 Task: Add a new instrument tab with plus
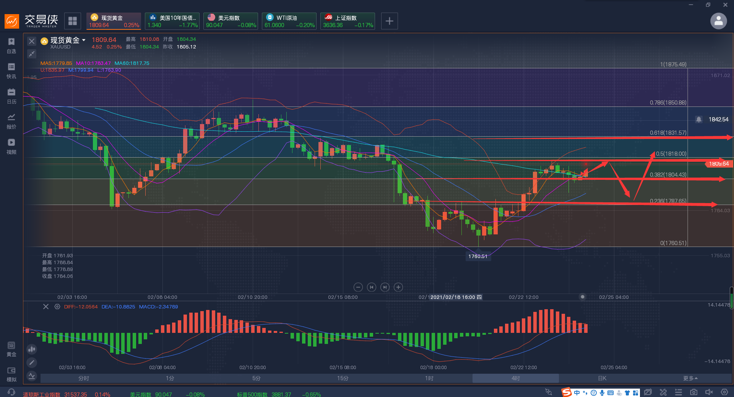(389, 21)
